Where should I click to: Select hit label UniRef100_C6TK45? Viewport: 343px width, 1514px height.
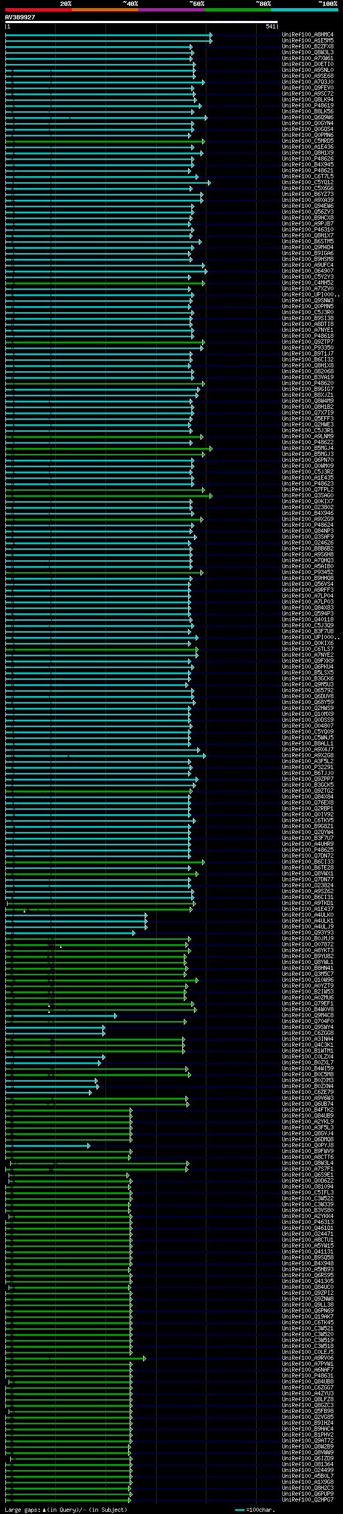[x=308, y=1322]
